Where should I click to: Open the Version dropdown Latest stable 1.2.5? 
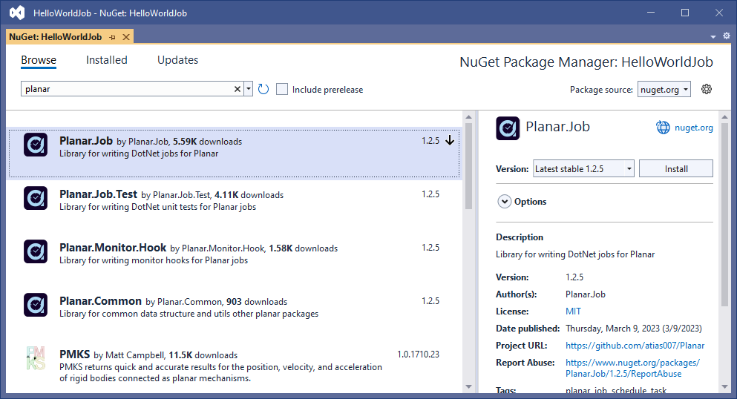(x=583, y=168)
